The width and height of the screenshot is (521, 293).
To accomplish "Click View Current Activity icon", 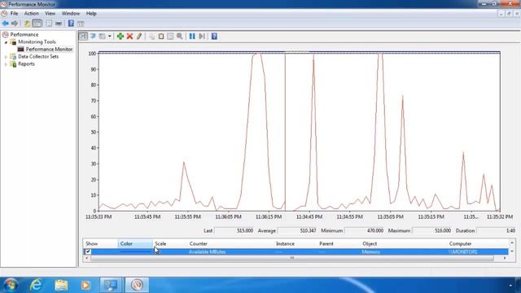I will pos(83,36).
